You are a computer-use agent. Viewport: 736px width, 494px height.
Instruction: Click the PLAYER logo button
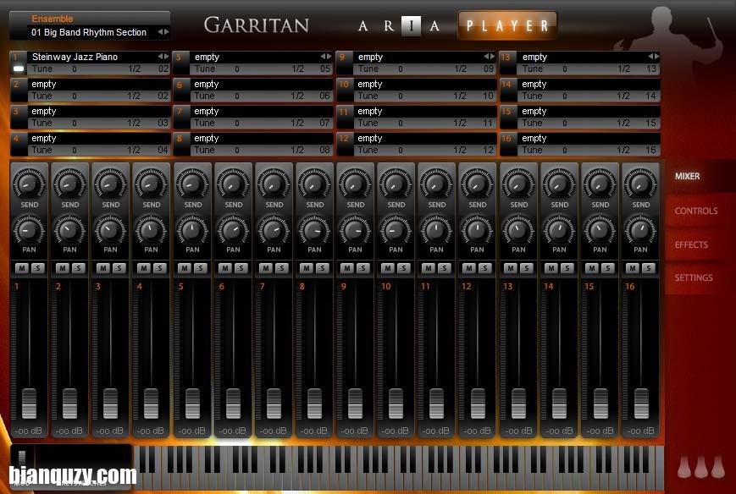click(507, 25)
